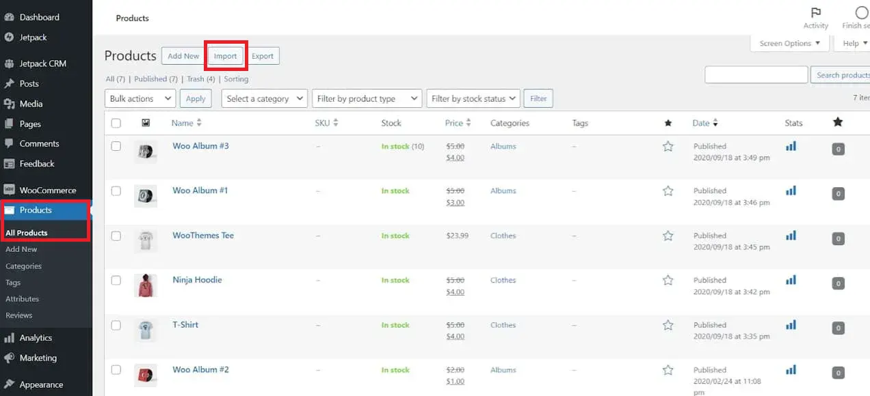Click the Apply bulk action button
Screen dimensions: 870x396
click(x=196, y=98)
